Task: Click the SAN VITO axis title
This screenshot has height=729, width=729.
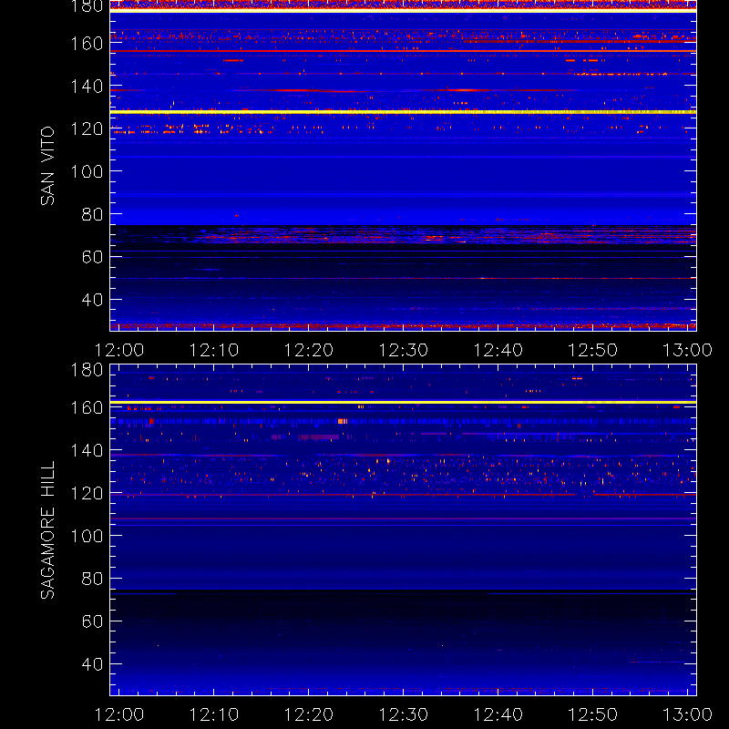Action: 47,166
